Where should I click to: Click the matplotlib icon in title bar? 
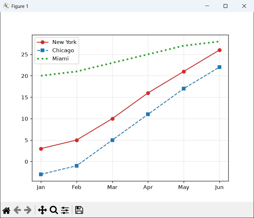(x=6, y=6)
